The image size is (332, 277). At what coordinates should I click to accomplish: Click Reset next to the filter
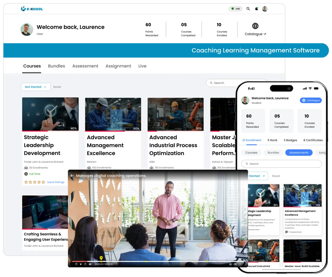pos(57,87)
